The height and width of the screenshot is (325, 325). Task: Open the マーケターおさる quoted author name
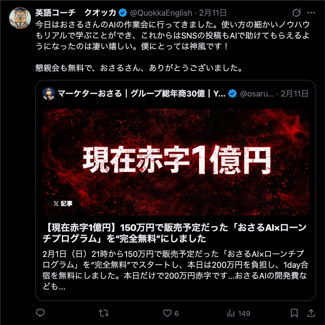(141, 94)
